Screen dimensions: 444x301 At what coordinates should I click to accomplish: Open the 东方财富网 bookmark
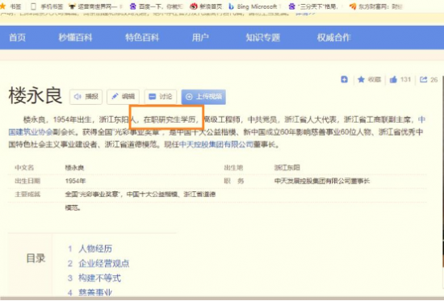tap(375, 6)
